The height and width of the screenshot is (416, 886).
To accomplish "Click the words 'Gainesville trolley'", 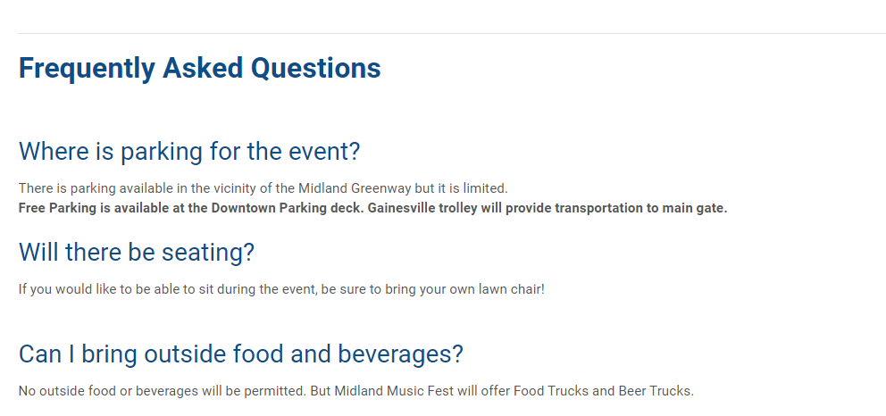I will click(422, 208).
